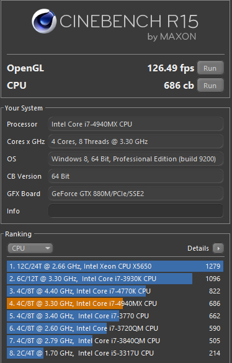Click the CB Version 64 Bit field

click(136, 176)
